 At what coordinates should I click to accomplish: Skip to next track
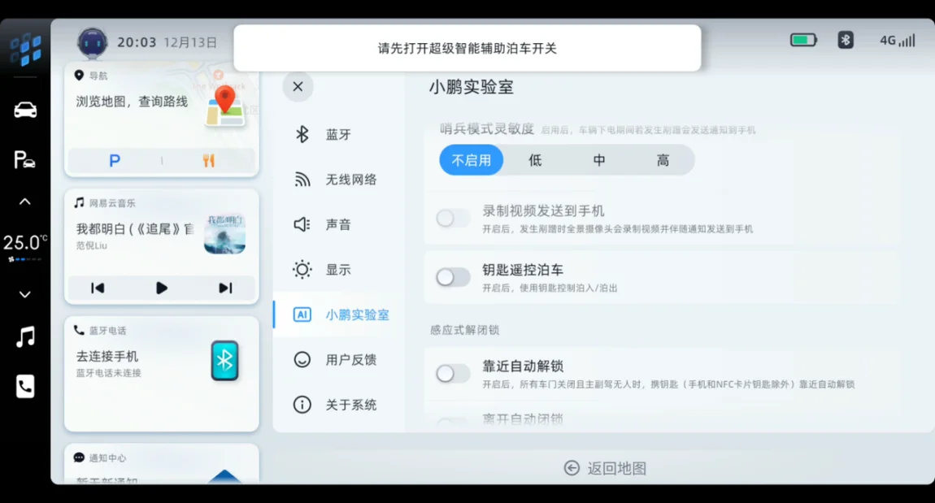(x=225, y=288)
